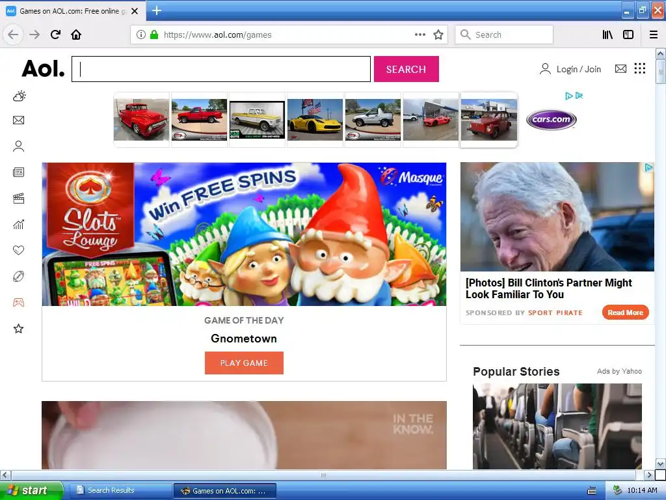Open the profile person icon in sidebar
666x500 pixels.
click(x=19, y=146)
